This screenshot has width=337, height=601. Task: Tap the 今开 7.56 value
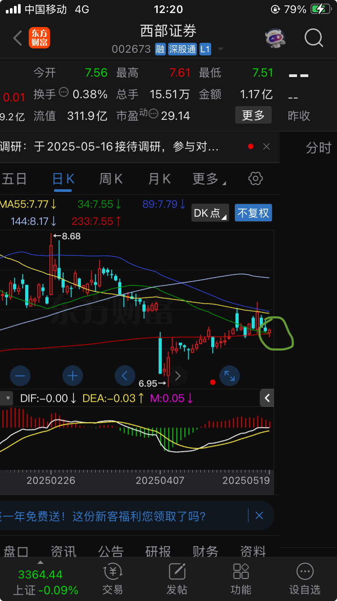pyautogui.click(x=97, y=73)
